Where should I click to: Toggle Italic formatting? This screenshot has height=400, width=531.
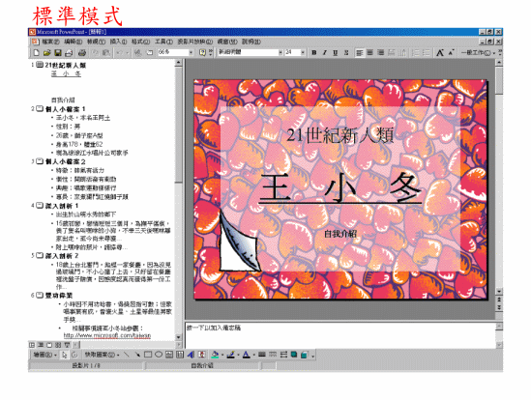(x=324, y=53)
